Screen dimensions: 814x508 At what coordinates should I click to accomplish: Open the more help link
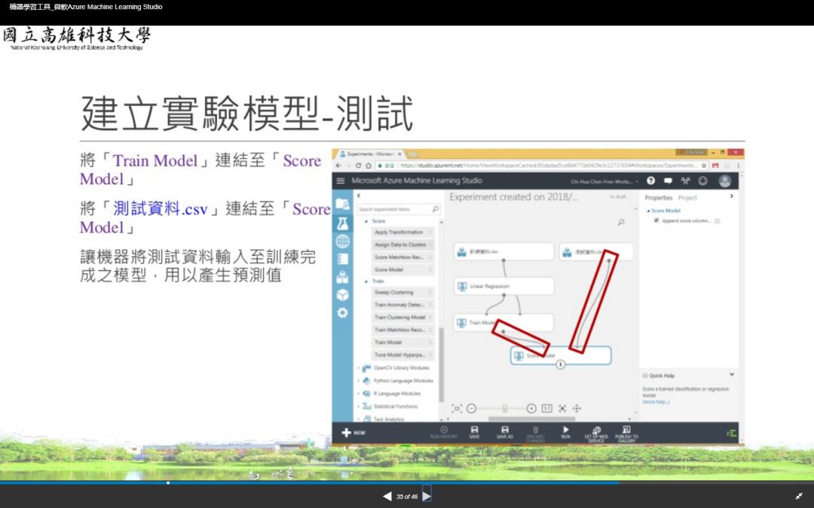[x=656, y=402]
